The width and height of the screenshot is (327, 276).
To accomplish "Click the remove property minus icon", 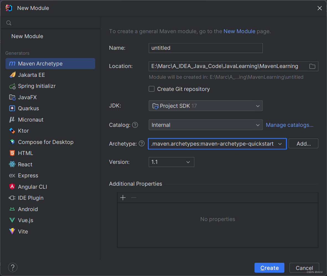I will [134, 198].
